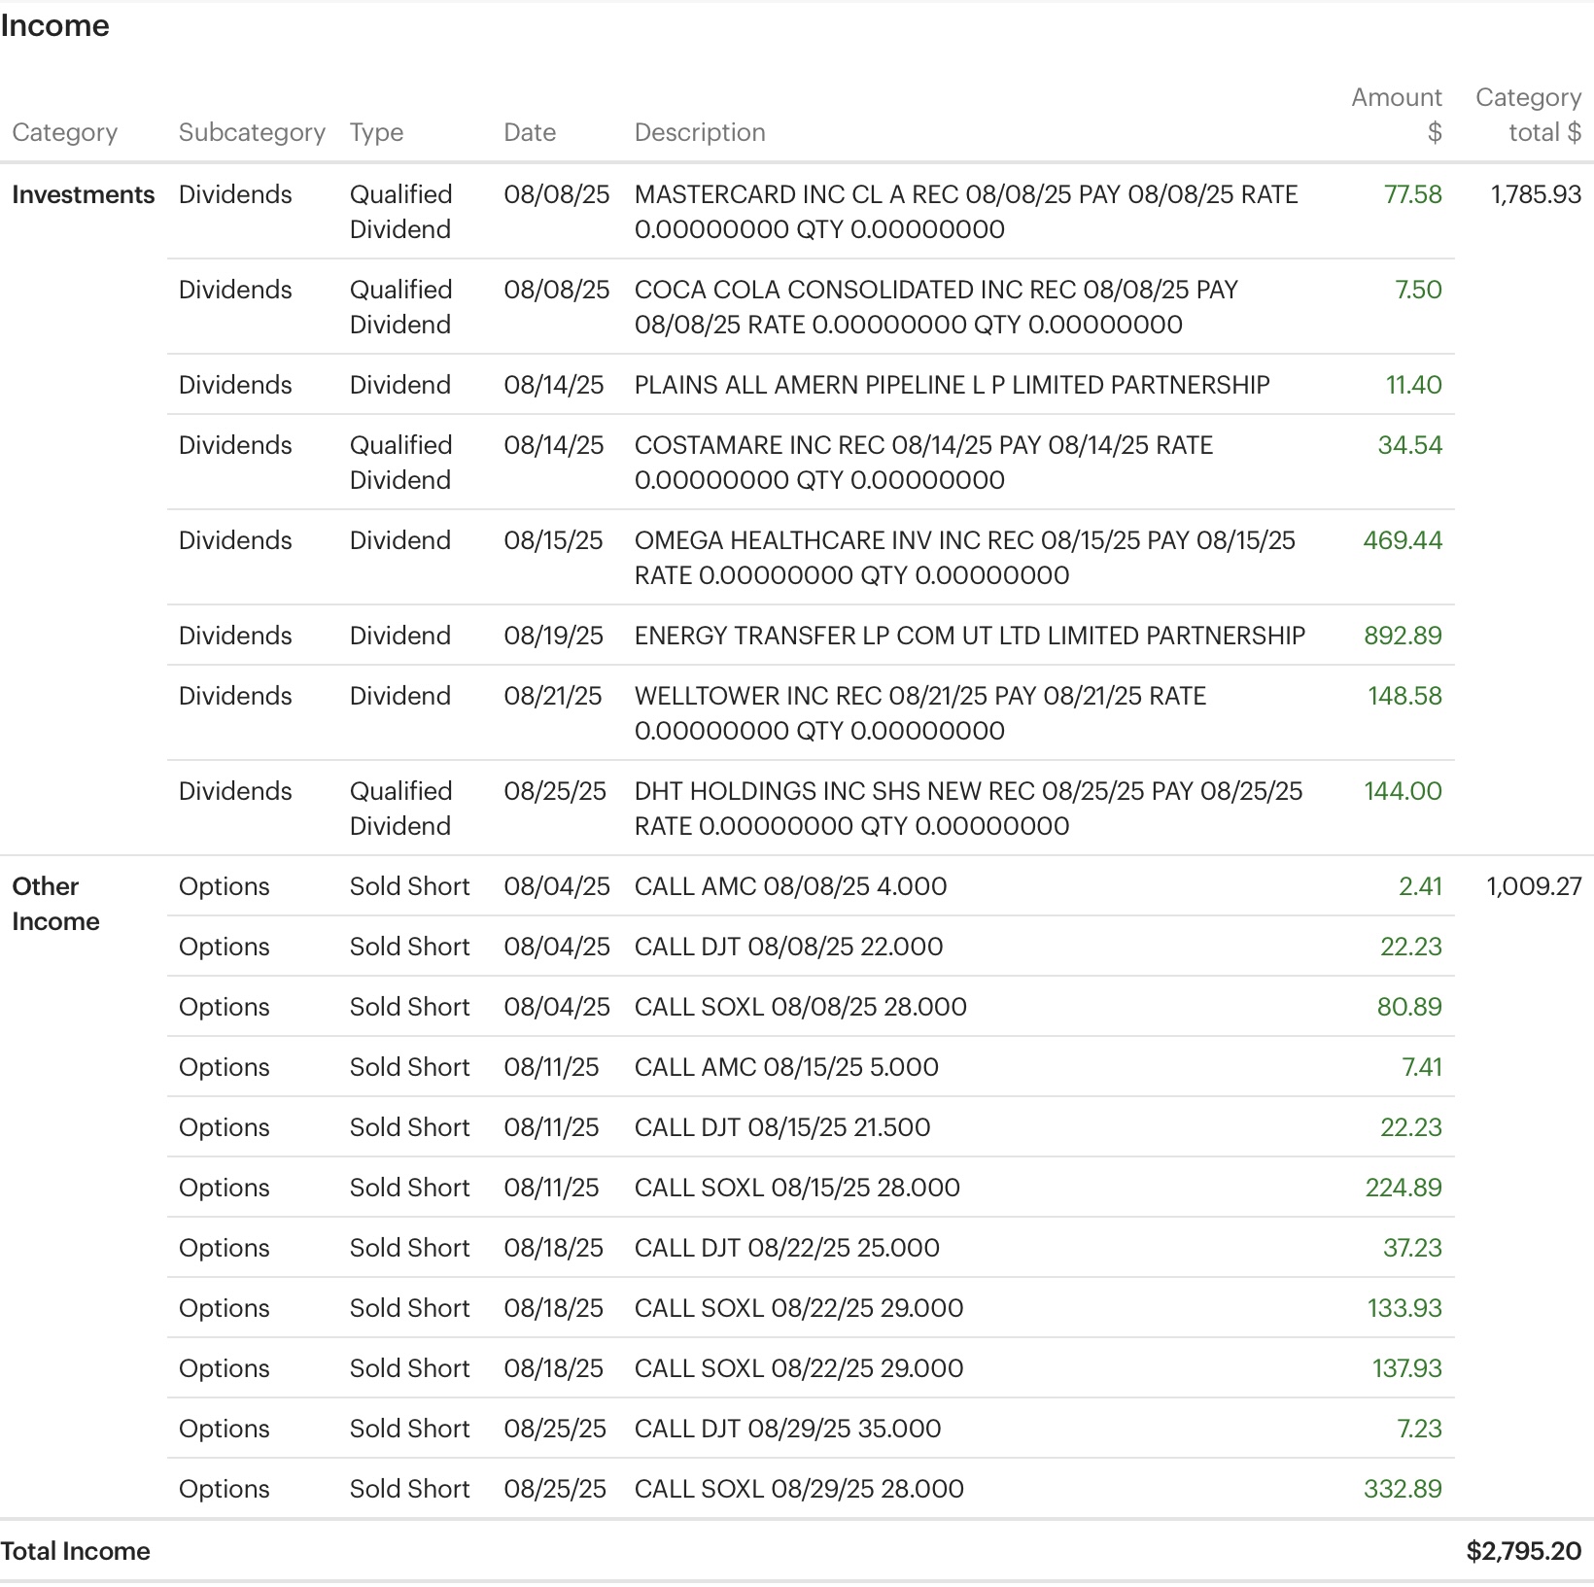Select CALL SOXL 08/08/25 28.000 description
The height and width of the screenshot is (1587, 1594).
(x=801, y=1007)
